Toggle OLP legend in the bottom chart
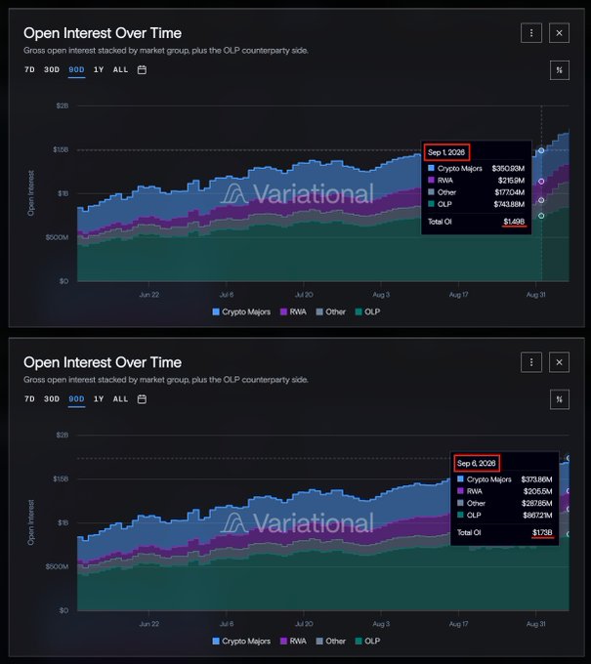The image size is (591, 664). coord(367,642)
